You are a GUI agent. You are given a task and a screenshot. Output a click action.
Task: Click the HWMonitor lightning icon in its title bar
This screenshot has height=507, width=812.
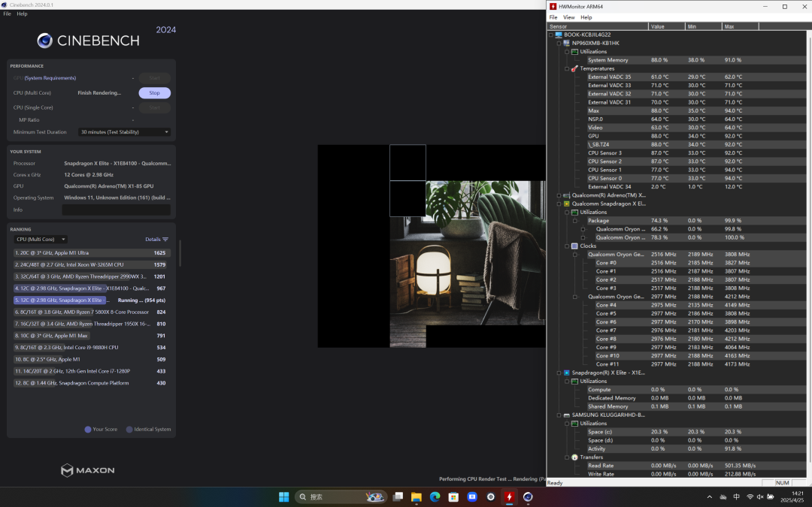pos(553,7)
